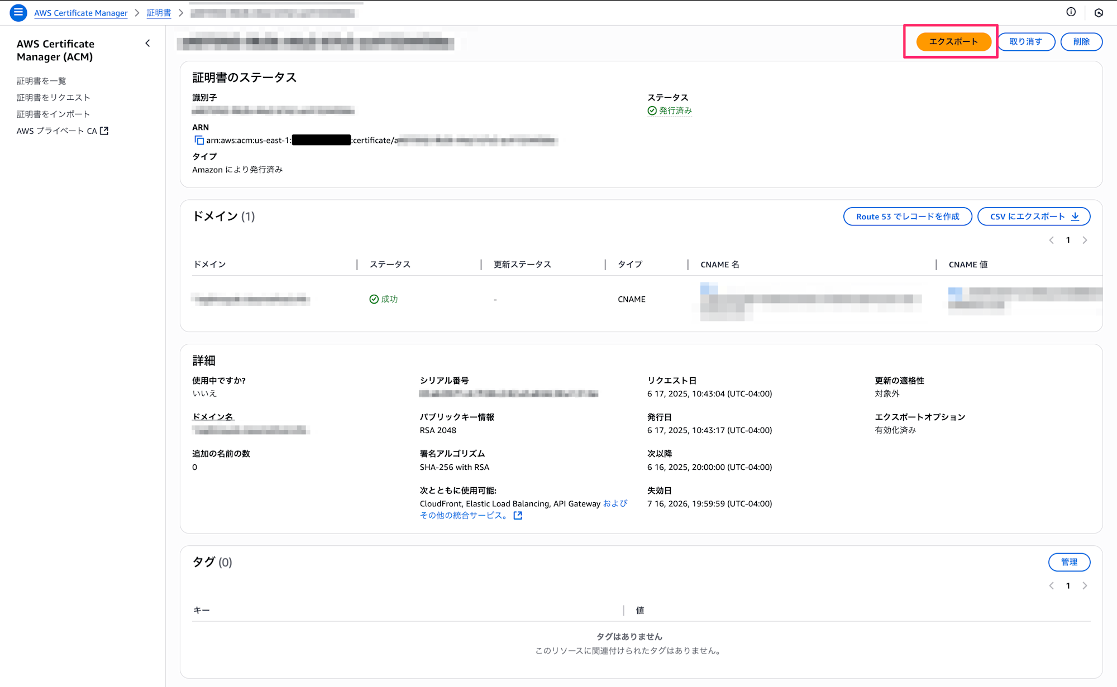Go to next page in タグ table
The image size is (1117, 687).
[1085, 585]
